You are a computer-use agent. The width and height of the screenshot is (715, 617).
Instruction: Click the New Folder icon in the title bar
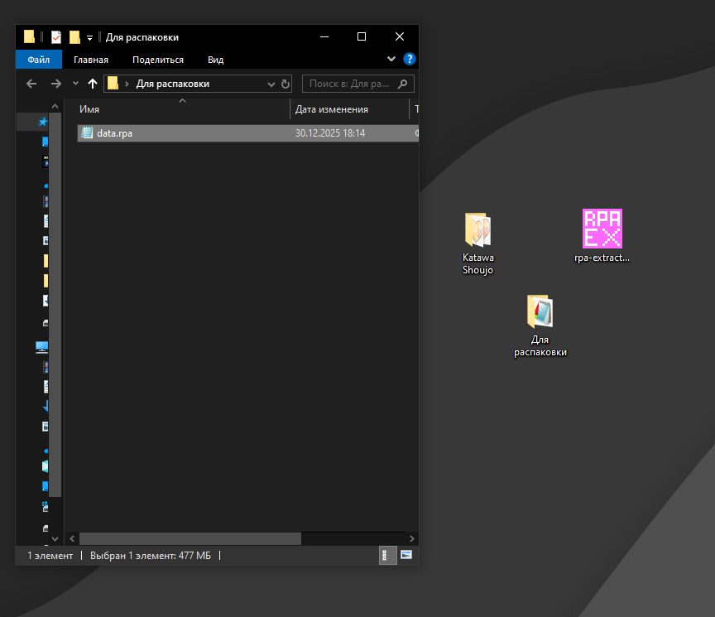tap(74, 37)
